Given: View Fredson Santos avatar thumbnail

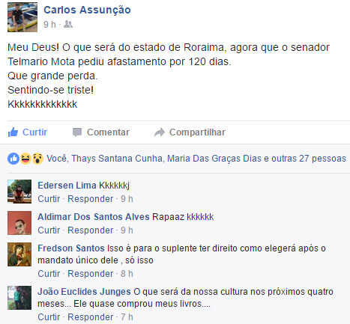Looking at the screenshot, I should (19, 254).
